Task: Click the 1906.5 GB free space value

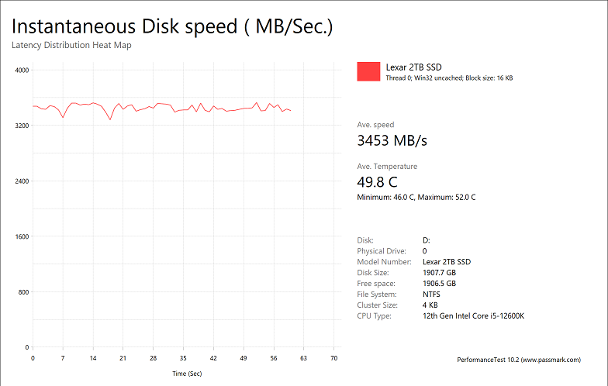Action: pyautogui.click(x=439, y=284)
